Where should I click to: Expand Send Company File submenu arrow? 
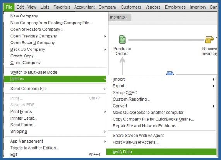point(105,89)
